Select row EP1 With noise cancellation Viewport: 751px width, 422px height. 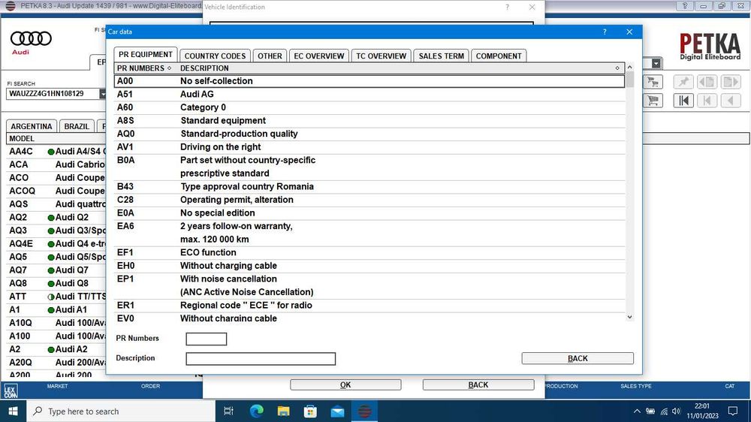pos(369,285)
